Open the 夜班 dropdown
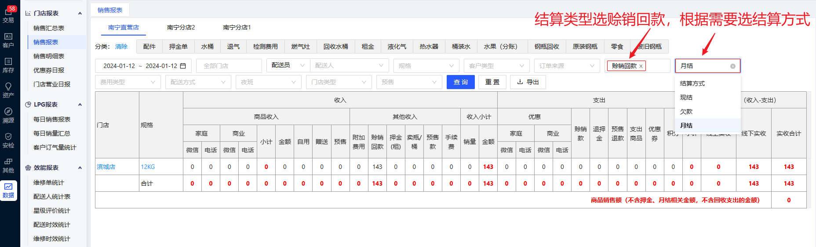This screenshot has height=247, width=816. [x=269, y=82]
